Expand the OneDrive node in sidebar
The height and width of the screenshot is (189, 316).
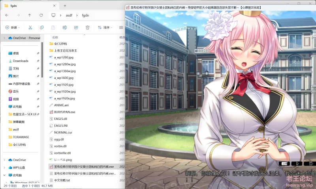coord(4,160)
